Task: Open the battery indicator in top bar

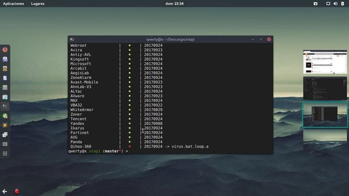Action: point(342,4)
